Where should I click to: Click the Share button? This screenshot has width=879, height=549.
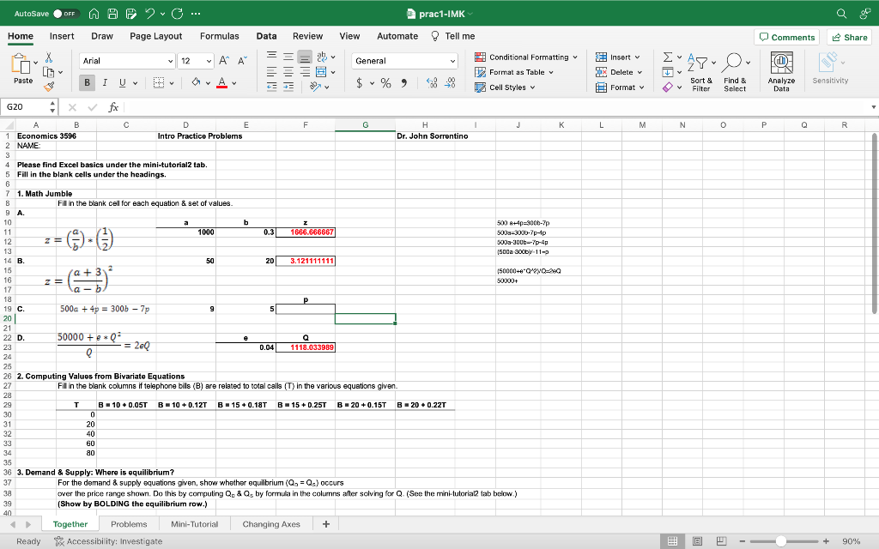point(848,36)
